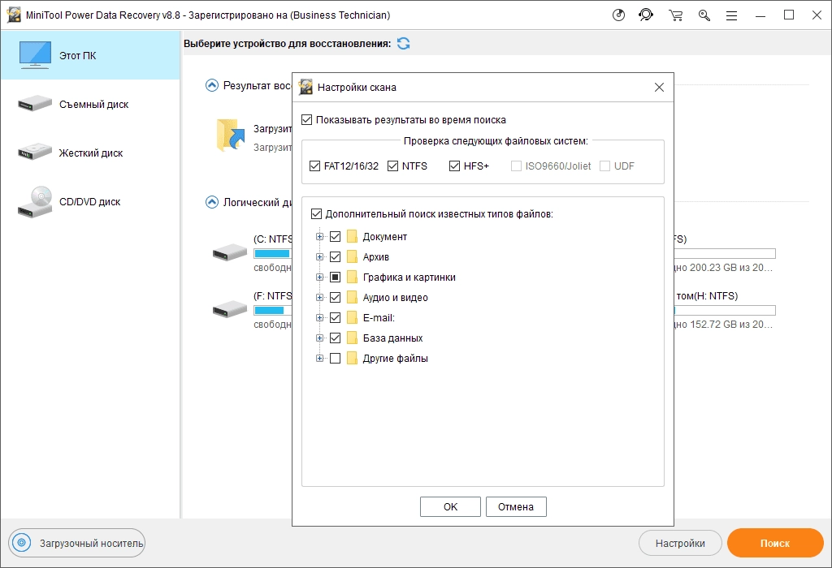Uncheck the База данных checkbox

point(335,338)
